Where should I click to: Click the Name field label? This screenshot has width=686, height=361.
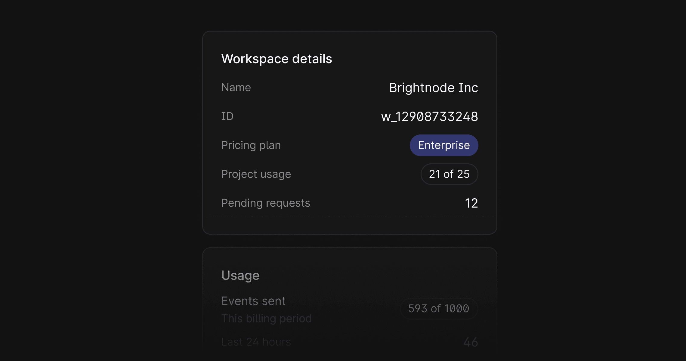[x=236, y=88]
